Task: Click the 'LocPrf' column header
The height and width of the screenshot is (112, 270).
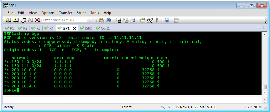Action: coord(129,58)
